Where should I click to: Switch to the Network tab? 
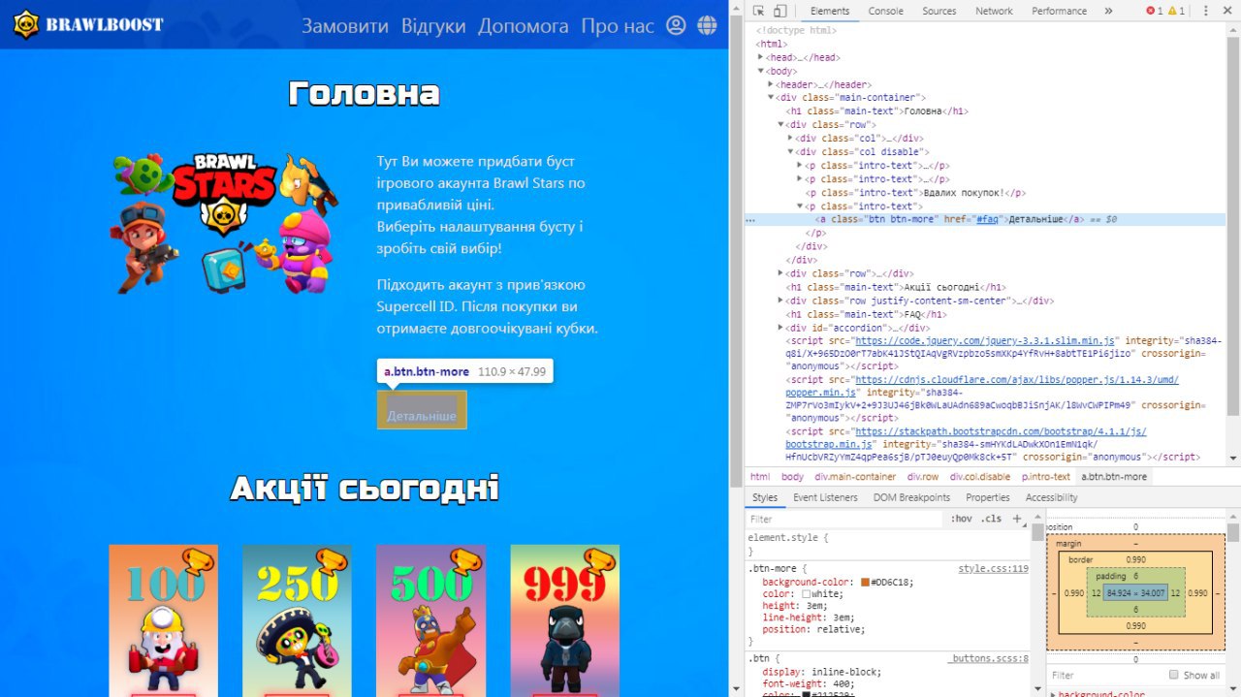[994, 11]
